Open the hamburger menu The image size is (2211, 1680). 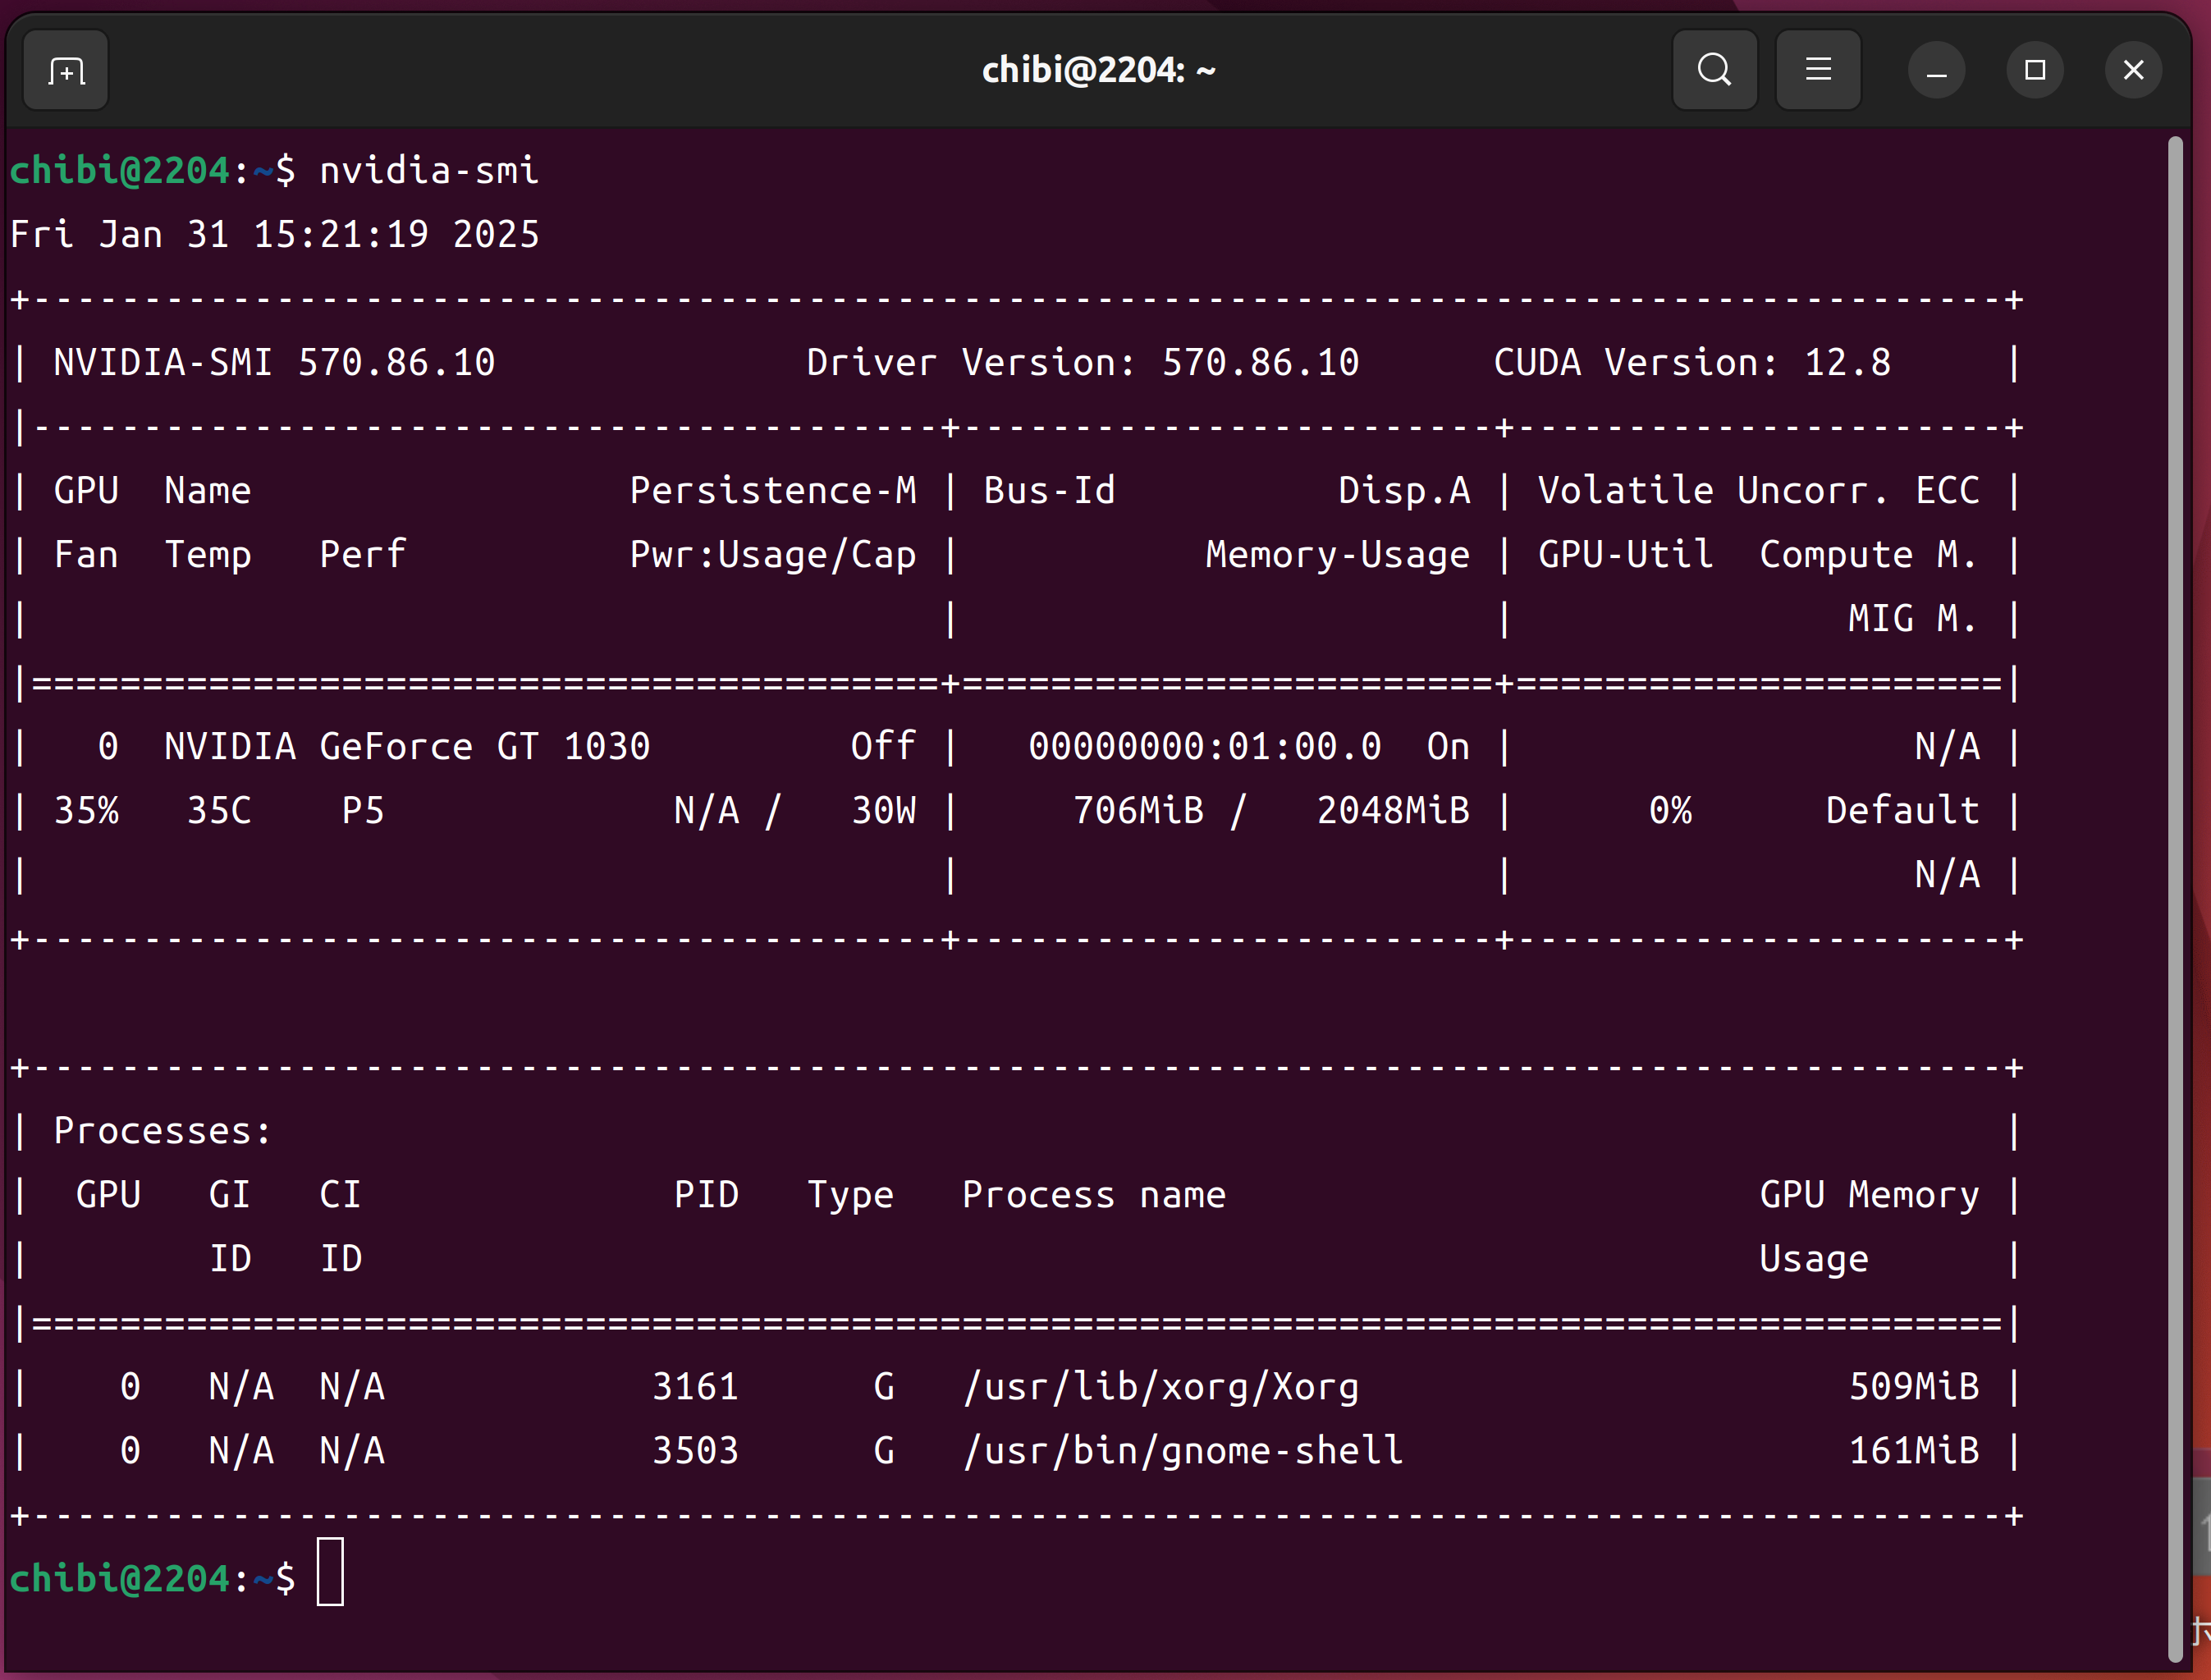(1817, 70)
